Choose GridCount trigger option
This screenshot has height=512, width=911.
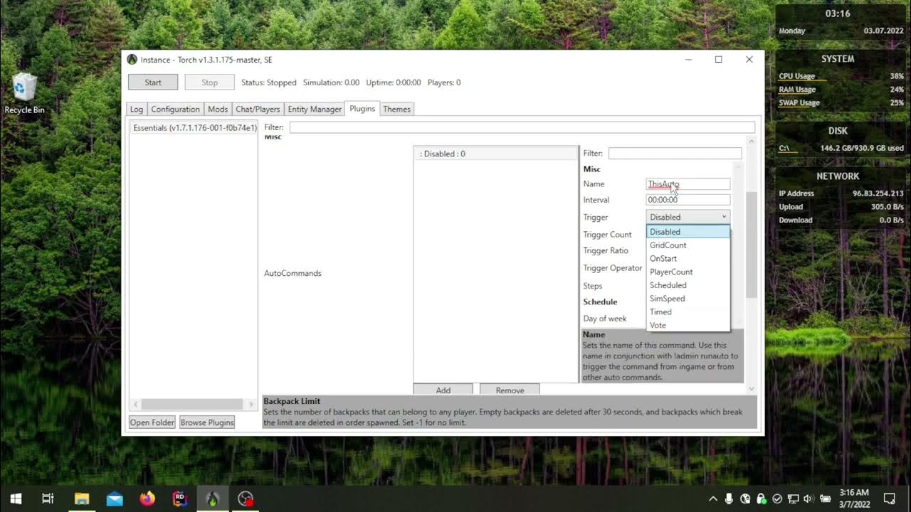[x=688, y=245]
